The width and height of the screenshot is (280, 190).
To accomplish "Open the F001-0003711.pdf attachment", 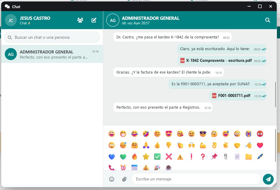I will click(238, 96).
